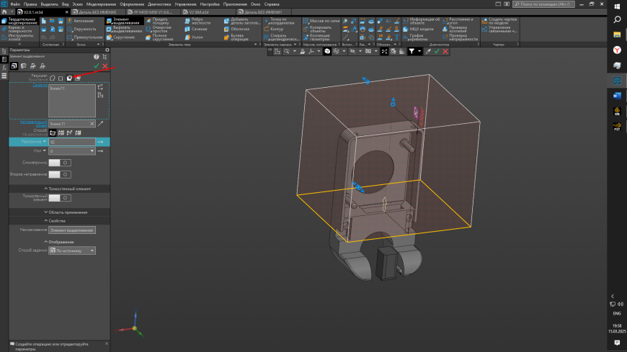Viewport: 627px width, 352px height.
Task: Open the Диагностика menu
Action: click(159, 4)
